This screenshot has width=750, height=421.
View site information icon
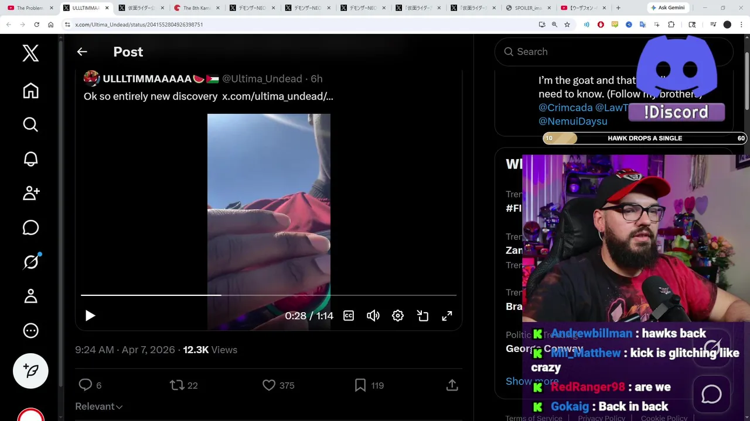point(67,25)
